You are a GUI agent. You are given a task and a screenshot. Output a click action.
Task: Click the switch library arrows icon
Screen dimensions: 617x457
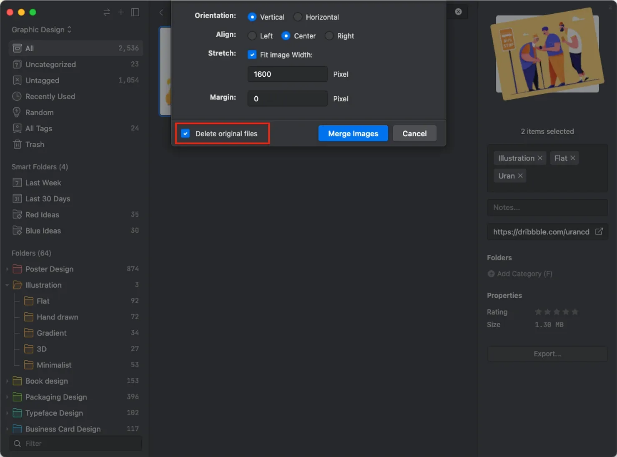pyautogui.click(x=107, y=12)
